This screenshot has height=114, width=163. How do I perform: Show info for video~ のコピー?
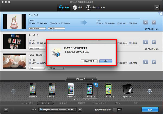(146, 62)
